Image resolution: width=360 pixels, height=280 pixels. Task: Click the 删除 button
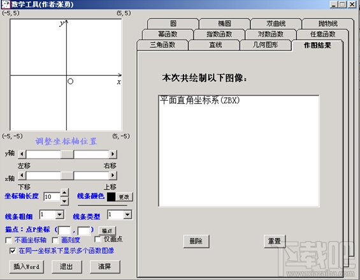(196, 241)
